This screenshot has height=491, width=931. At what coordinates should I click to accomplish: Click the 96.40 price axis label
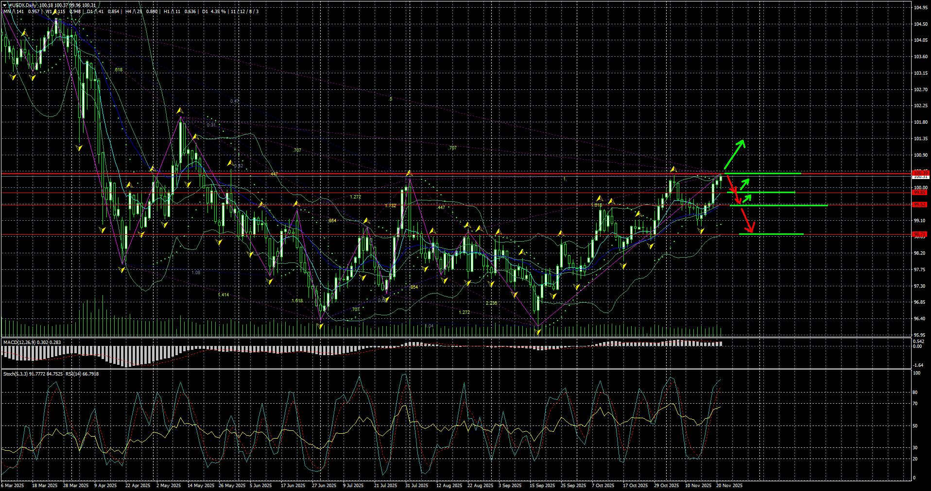click(x=920, y=319)
